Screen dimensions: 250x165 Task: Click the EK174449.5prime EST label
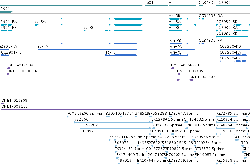point(132,155)
